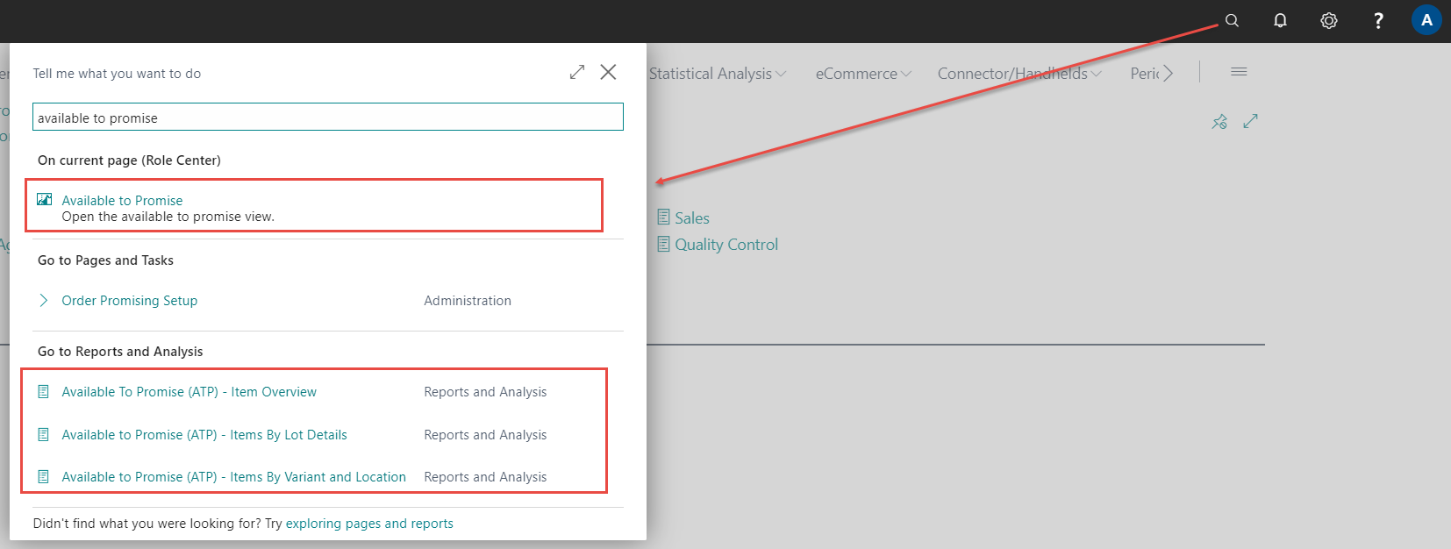The height and width of the screenshot is (549, 1451).
Task: Open Order Promising Setup page
Action: (129, 301)
